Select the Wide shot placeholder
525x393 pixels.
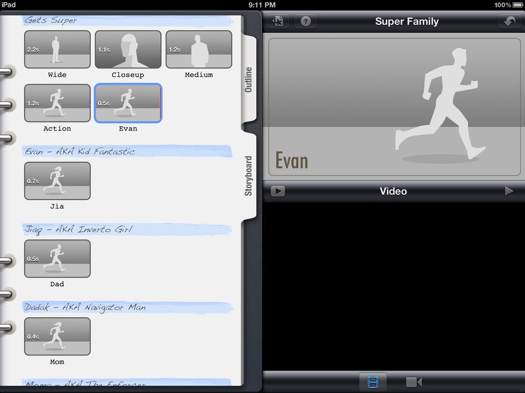click(x=57, y=49)
